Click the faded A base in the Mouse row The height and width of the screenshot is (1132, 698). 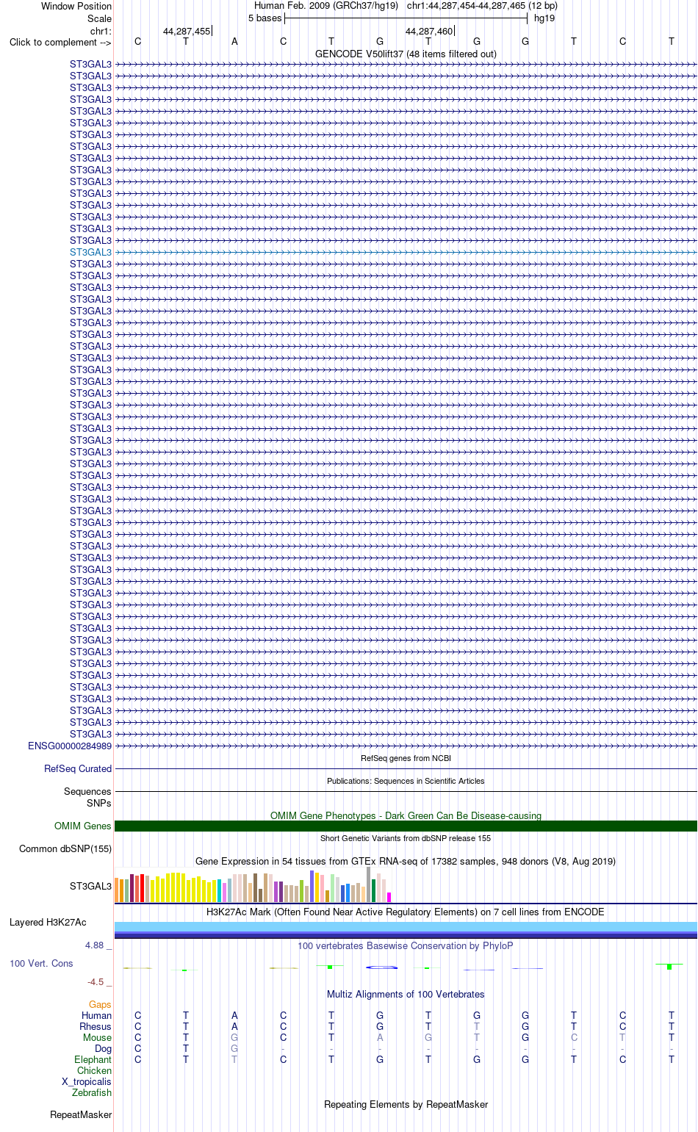tap(380, 1037)
